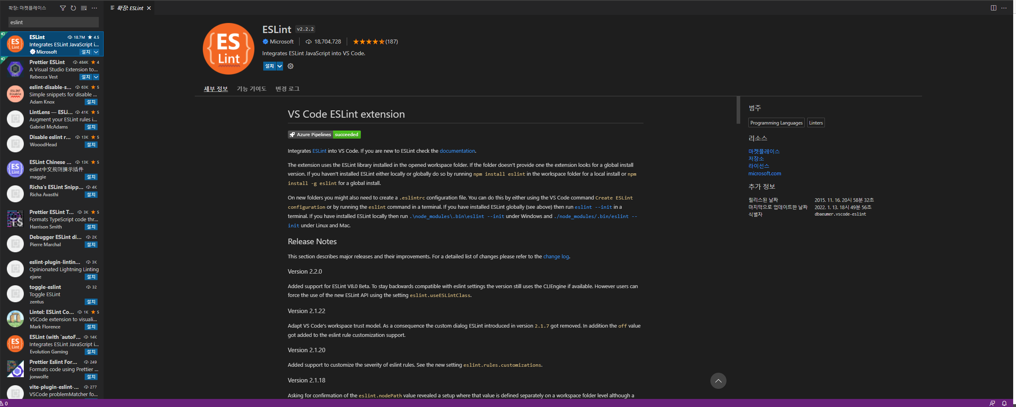Select the vite-plugin-eslint extension row
Viewport: 1016px width, 407px height.
[52, 390]
